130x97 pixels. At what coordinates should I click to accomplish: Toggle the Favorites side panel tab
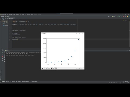[x=1, y=78]
